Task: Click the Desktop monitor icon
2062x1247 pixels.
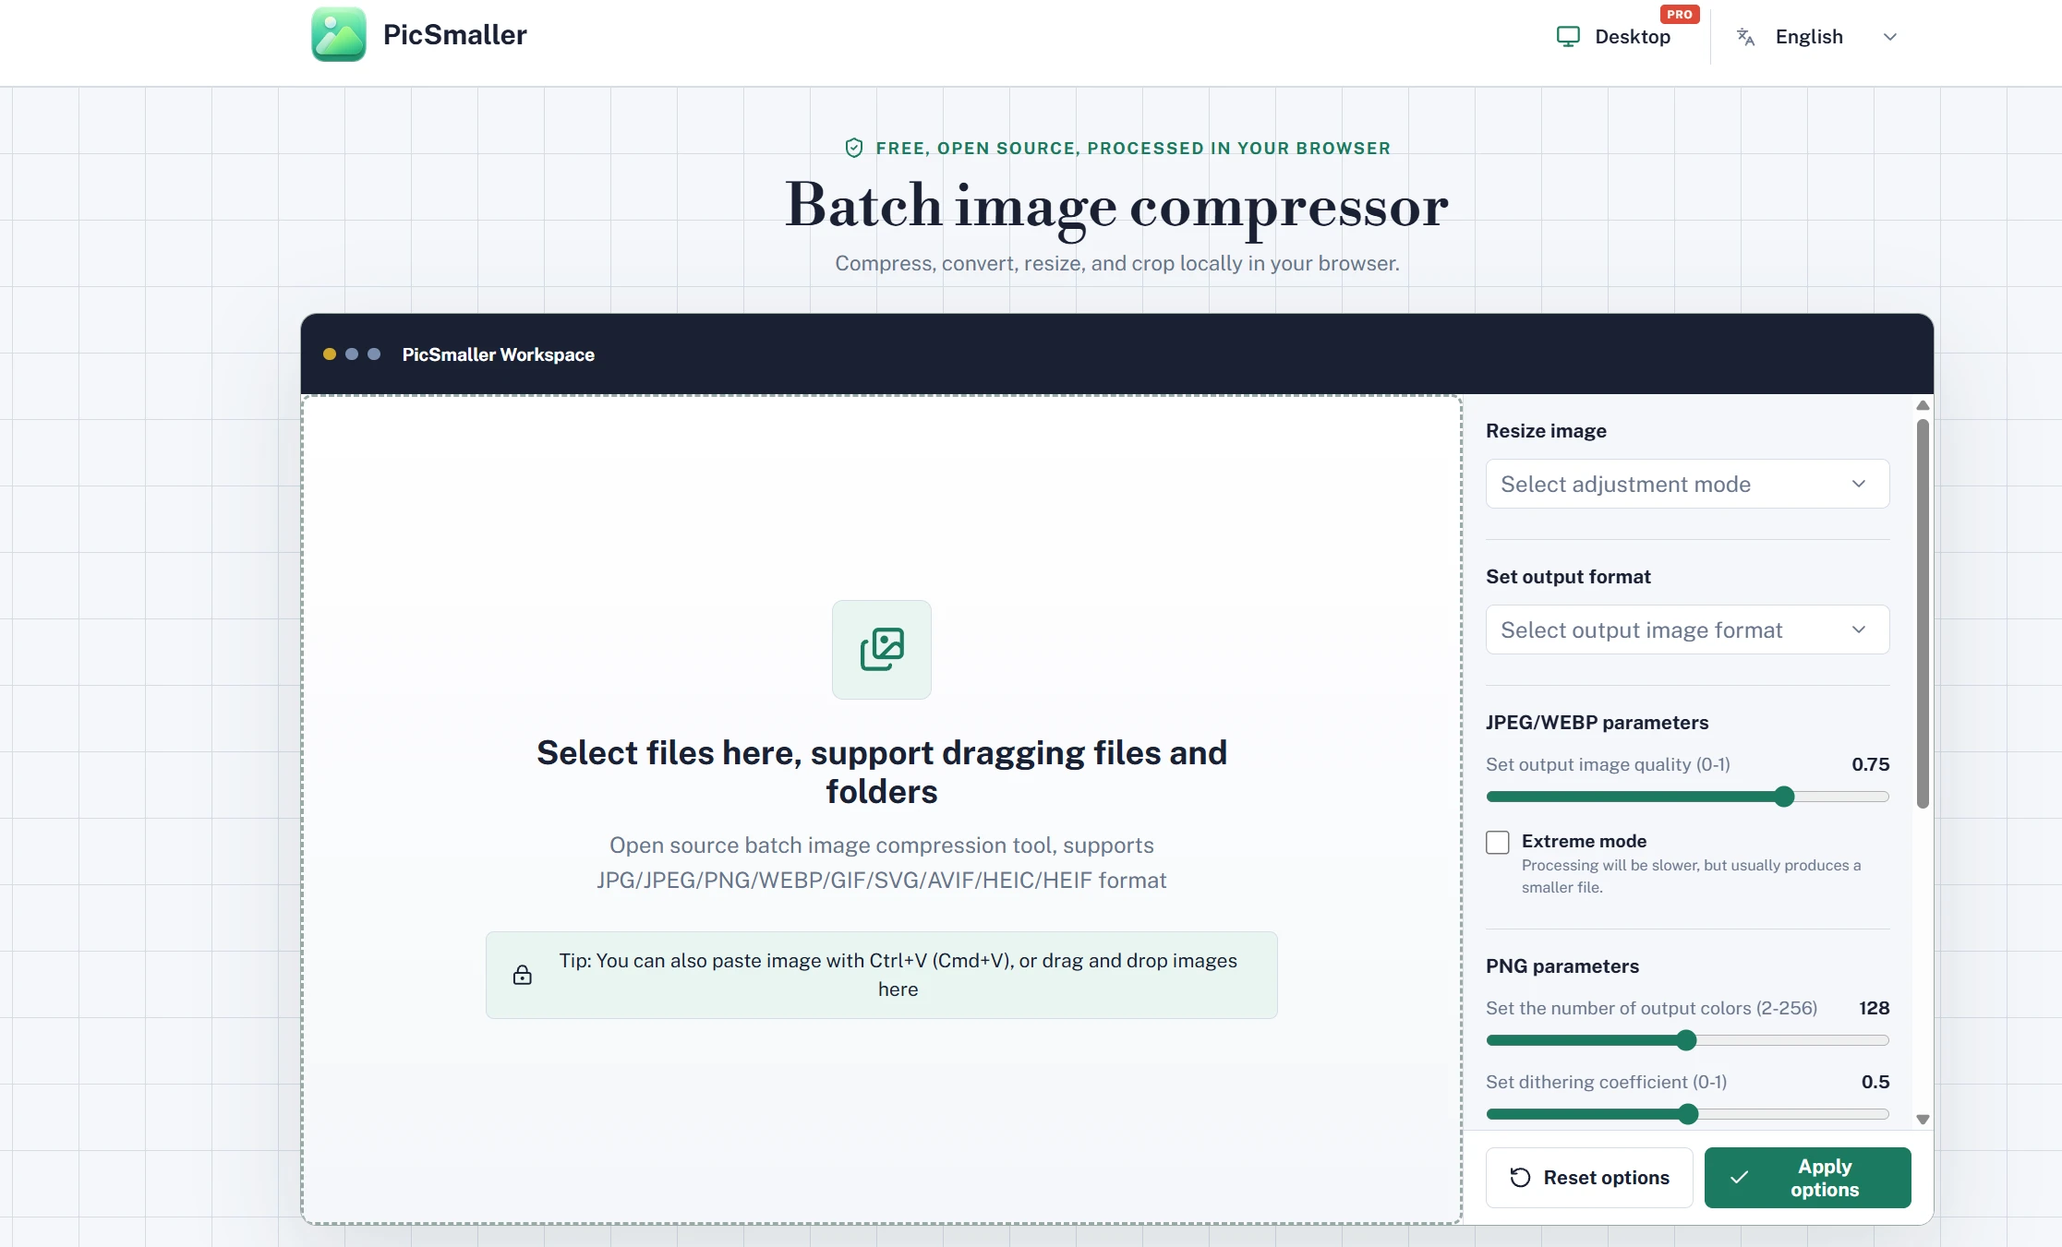Action: pyautogui.click(x=1568, y=36)
